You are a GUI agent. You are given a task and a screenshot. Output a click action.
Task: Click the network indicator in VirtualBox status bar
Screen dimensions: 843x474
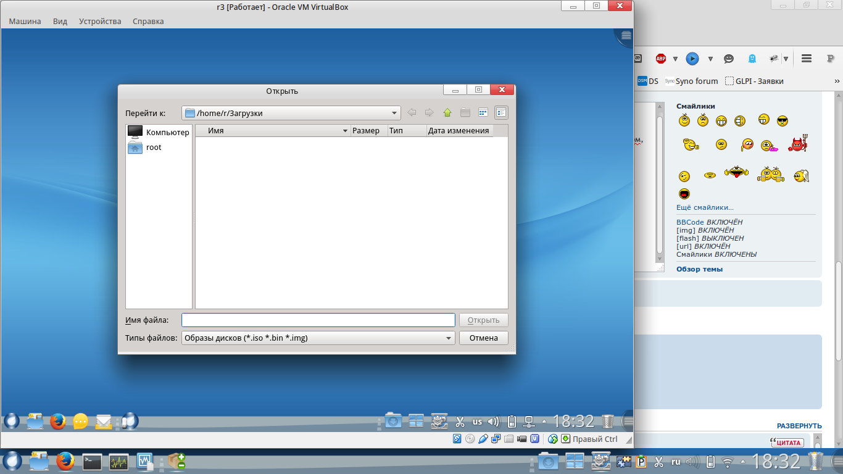click(496, 439)
